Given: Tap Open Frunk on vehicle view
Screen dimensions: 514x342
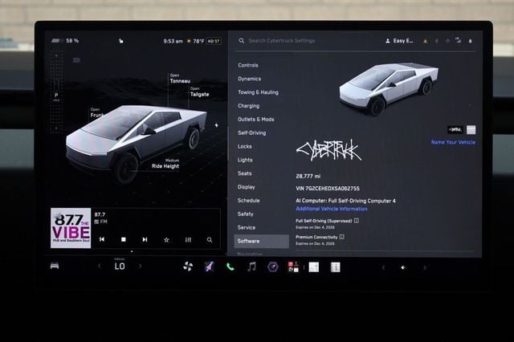Looking at the screenshot, I should point(96,112).
